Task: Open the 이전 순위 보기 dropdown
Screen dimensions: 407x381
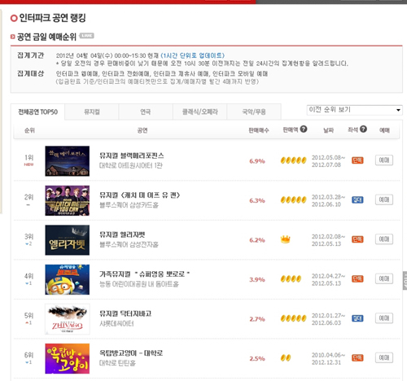Action: point(355,110)
